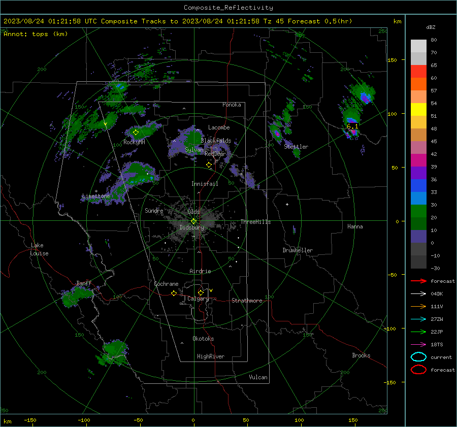Click the Cochrane label
The image size is (457, 427).
pos(166,284)
